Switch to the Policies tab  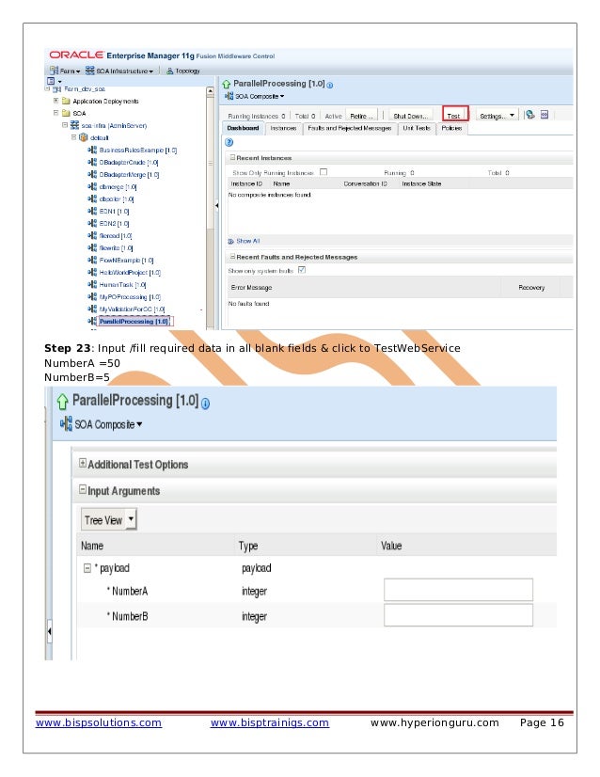[451, 128]
